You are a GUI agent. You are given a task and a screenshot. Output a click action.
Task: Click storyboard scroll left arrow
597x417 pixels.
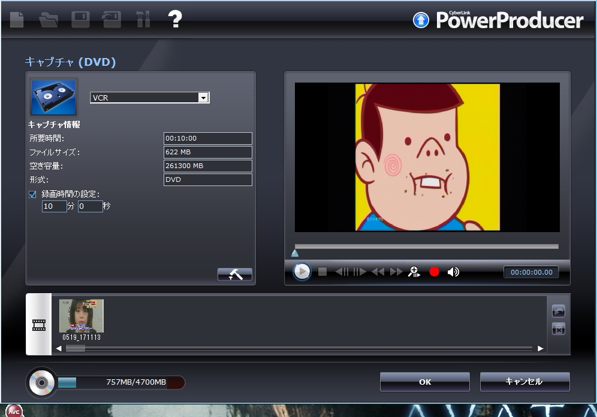click(x=59, y=348)
